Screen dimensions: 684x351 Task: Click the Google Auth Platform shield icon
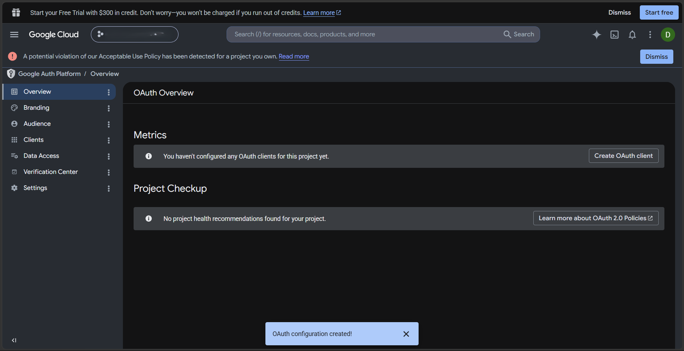[11, 74]
